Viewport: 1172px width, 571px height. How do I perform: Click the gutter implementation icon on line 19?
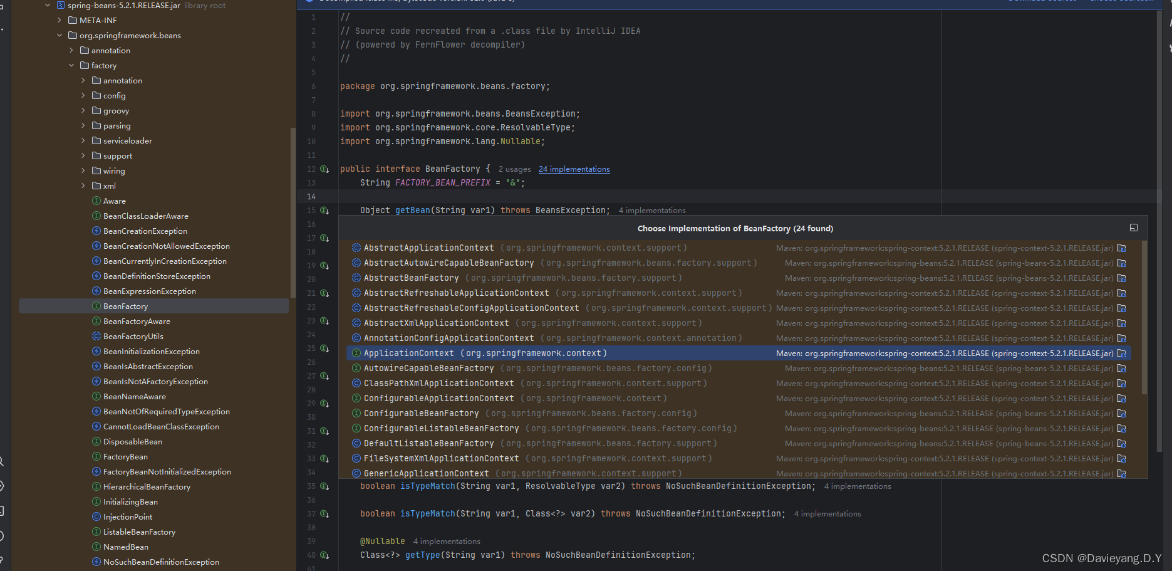pyautogui.click(x=324, y=266)
